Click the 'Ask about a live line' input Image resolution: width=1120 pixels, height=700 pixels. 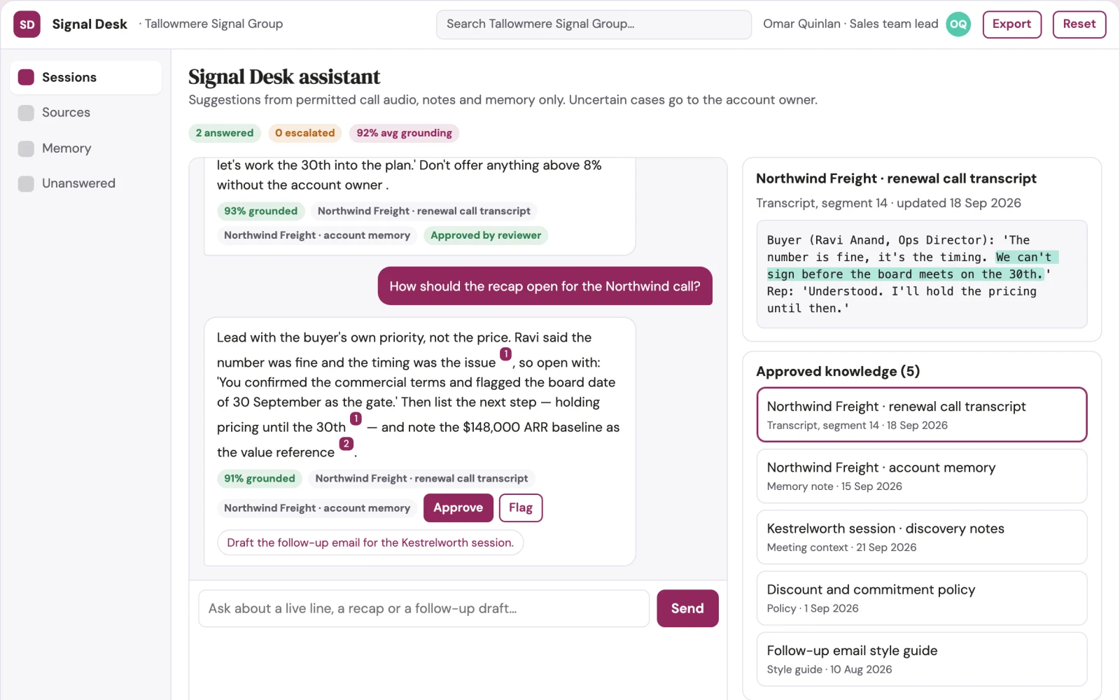click(x=423, y=608)
